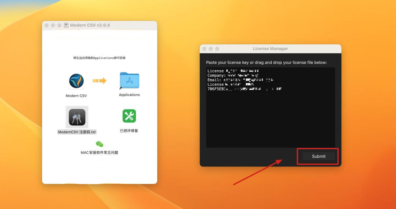Click the Modern CSV v2.0.4 window title
This screenshot has height=209, width=396.
(90, 25)
